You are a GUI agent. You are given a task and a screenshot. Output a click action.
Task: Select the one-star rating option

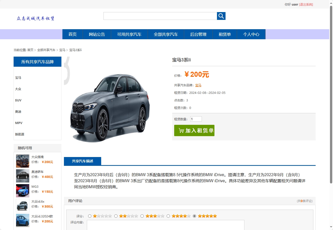89,216
